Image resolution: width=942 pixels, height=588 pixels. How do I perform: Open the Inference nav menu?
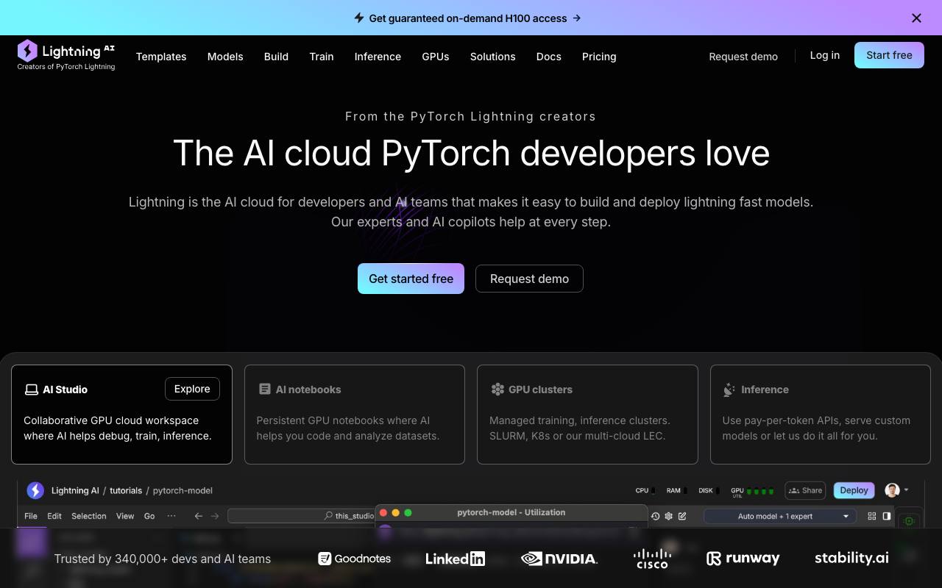coord(378,57)
